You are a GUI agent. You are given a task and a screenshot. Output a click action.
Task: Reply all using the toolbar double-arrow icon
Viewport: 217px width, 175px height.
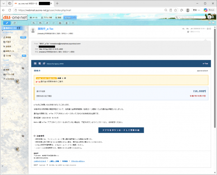click(x=40, y=23)
